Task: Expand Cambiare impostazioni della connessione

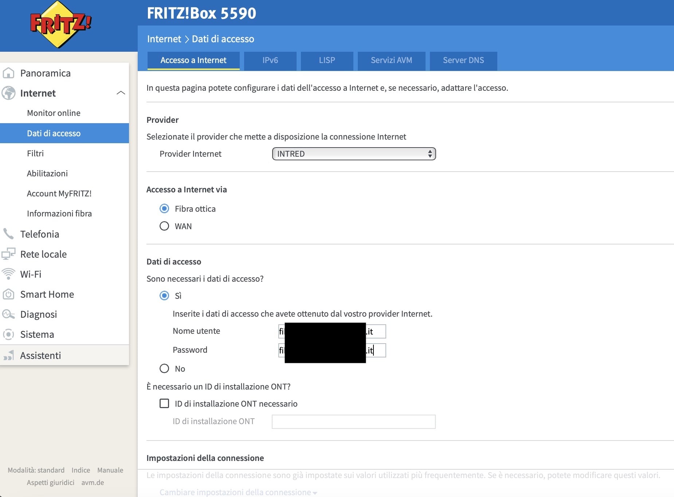Action: click(238, 492)
